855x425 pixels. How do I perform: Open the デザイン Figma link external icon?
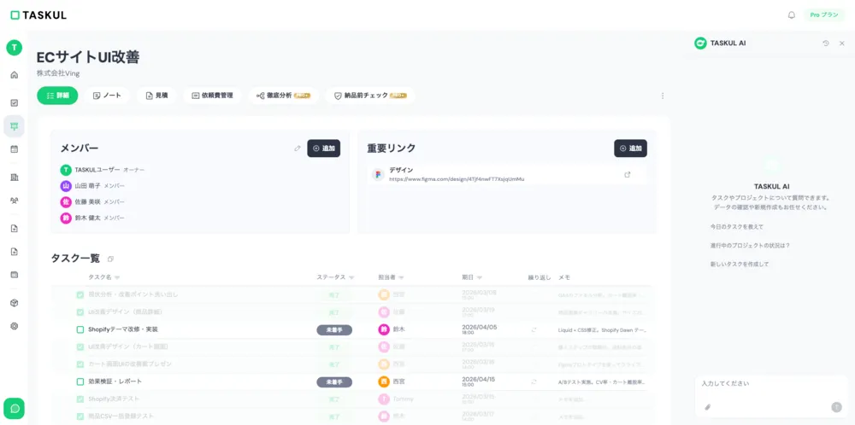(627, 175)
